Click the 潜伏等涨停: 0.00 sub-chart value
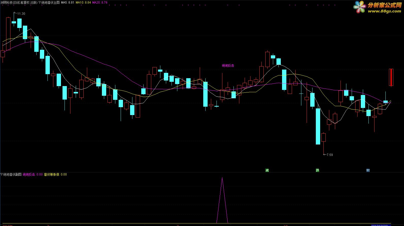Screen dimensions: 404x226 pos(55,174)
